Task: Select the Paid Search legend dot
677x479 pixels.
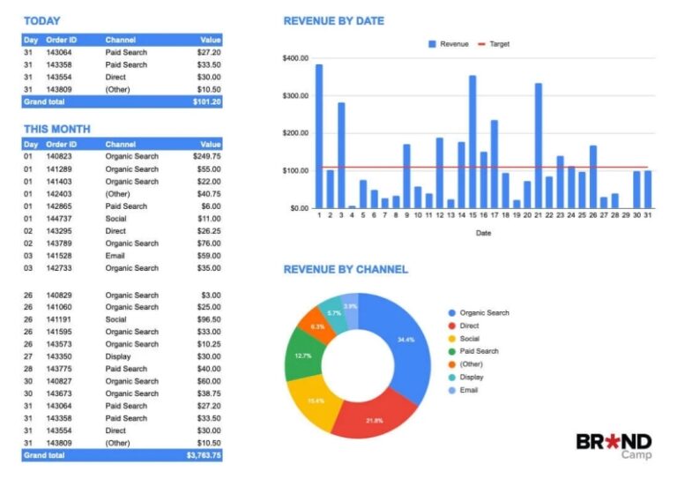Action: tap(451, 351)
